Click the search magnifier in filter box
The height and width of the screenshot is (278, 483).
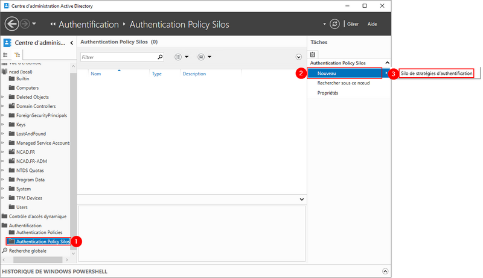pos(160,57)
